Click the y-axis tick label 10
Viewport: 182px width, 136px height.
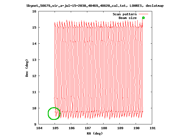[x=34, y=108]
